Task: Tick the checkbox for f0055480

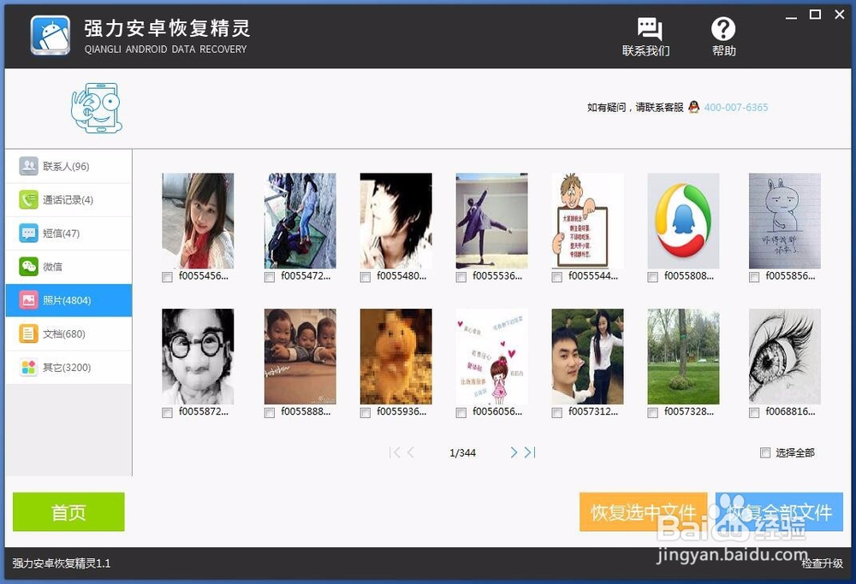Action: pos(366,277)
